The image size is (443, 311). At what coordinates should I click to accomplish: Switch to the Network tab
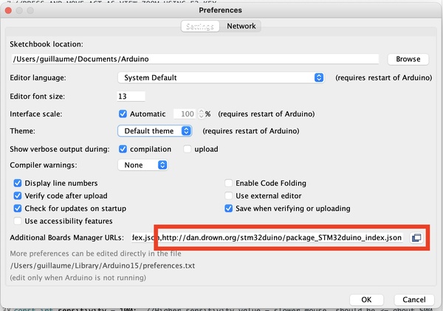[x=241, y=26]
